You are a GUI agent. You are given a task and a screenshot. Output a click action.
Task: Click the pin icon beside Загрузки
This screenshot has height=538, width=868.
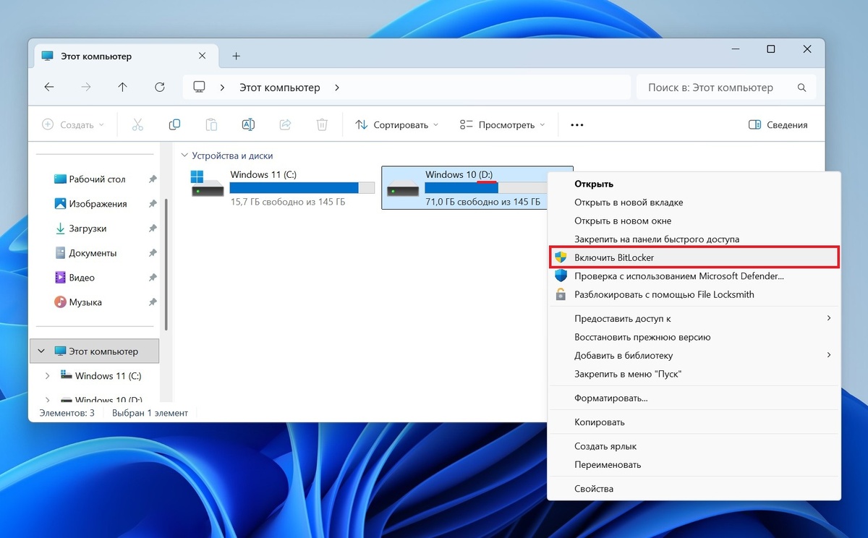pos(152,229)
